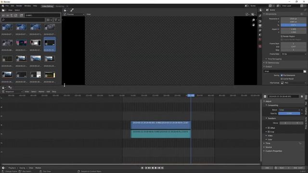Jump to the end frame button
Image resolution: width=308 pixels, height=173 pixels.
coord(163,168)
